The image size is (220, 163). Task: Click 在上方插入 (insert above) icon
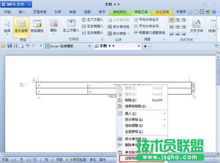coord(71,26)
